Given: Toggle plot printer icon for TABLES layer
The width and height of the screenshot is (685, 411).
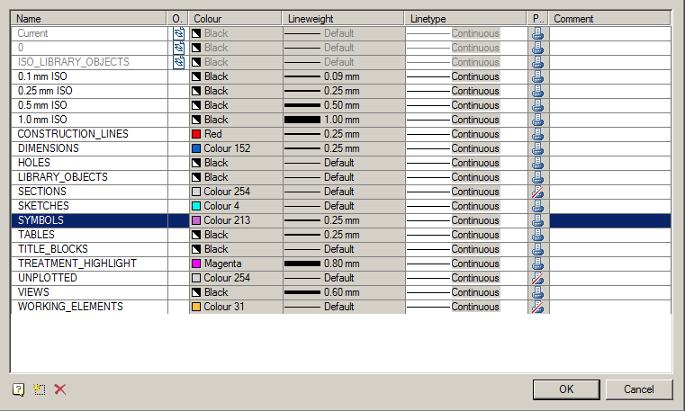Looking at the screenshot, I should 537,235.
